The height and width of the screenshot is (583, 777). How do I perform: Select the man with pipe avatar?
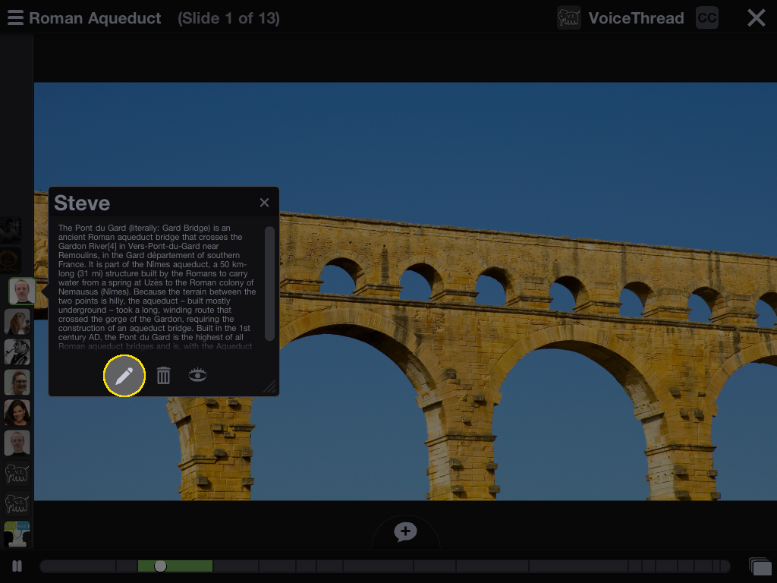[17, 352]
